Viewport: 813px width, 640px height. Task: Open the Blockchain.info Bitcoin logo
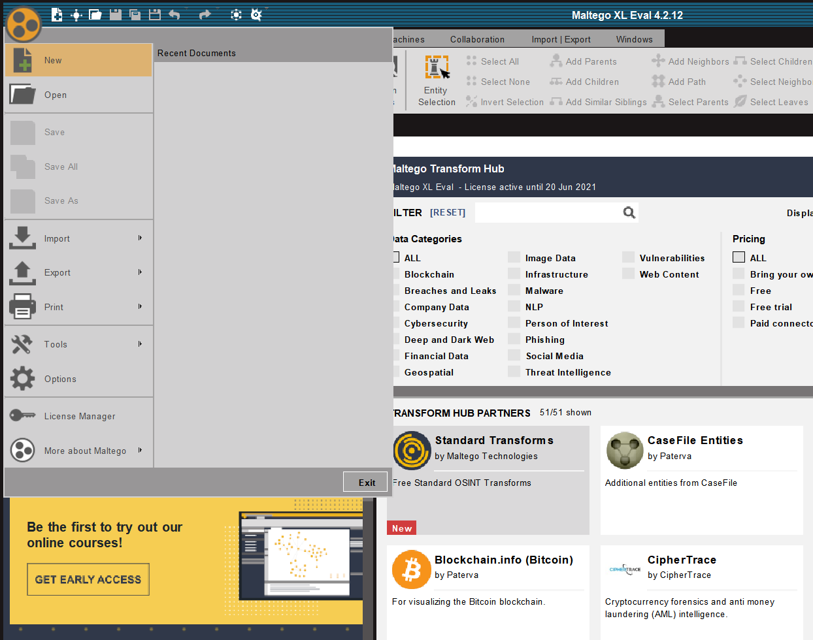412,569
